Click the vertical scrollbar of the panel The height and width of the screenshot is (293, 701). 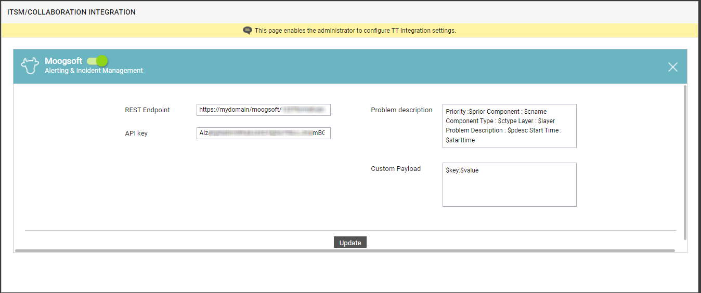(x=685, y=162)
